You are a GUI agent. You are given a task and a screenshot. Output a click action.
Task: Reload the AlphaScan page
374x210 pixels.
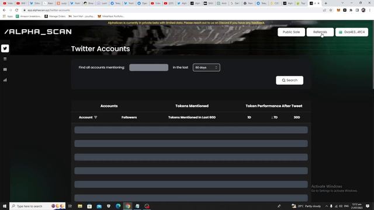pyautogui.click(x=17, y=10)
